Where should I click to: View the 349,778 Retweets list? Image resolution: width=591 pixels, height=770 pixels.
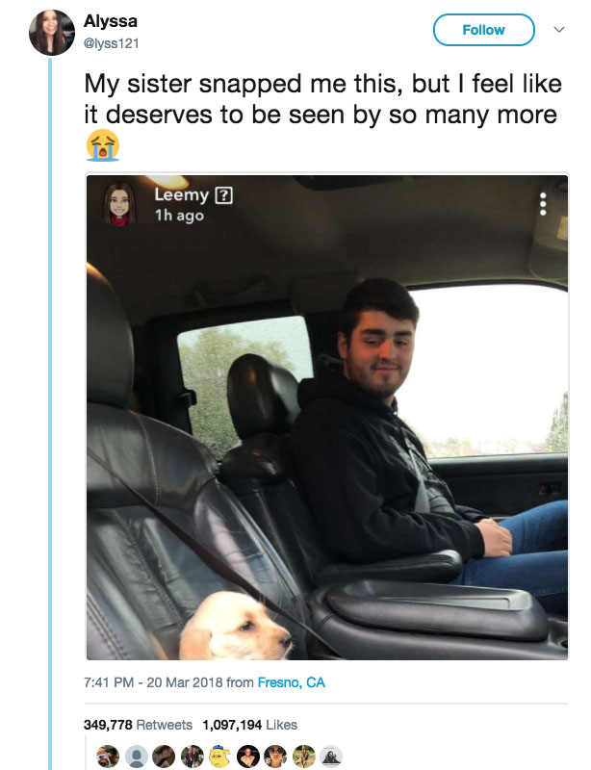tap(139, 725)
